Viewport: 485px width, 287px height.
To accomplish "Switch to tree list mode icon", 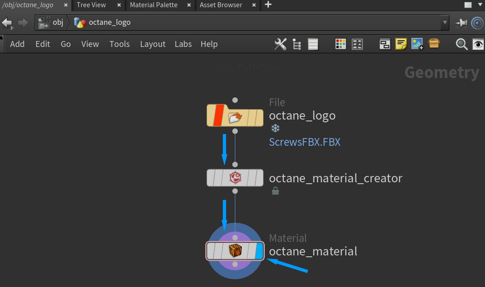I will [x=296, y=44].
